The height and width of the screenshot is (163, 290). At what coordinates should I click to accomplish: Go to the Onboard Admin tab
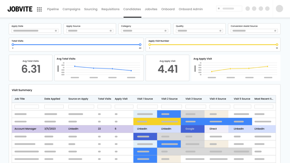pyautogui.click(x=191, y=9)
